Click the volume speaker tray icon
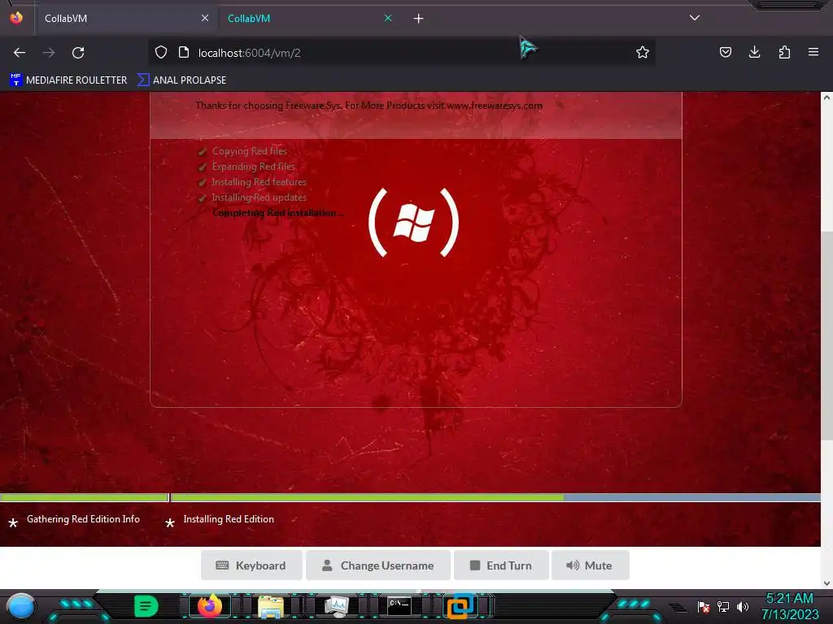 (743, 606)
